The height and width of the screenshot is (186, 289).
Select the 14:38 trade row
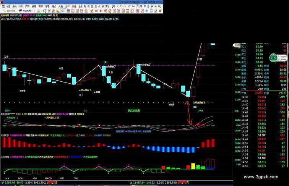click(263, 97)
